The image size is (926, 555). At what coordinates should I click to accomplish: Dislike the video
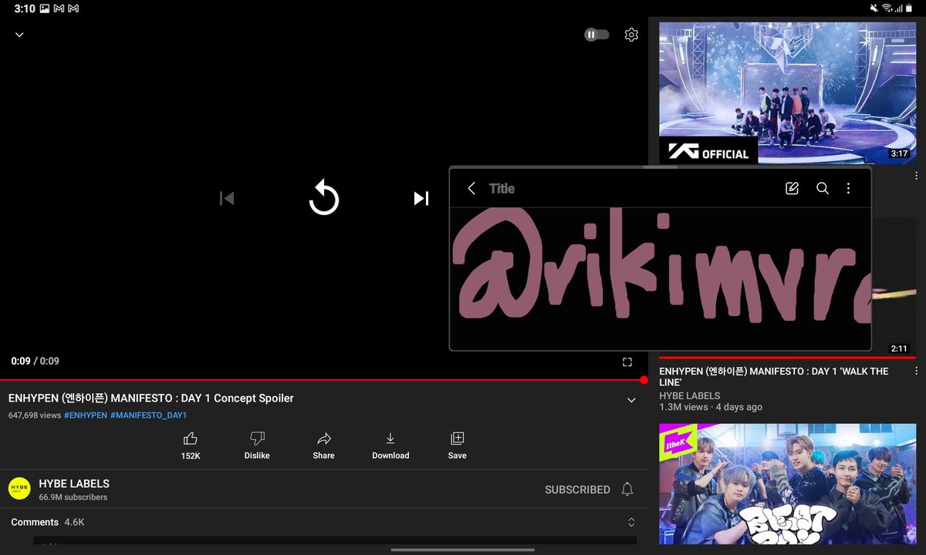[257, 446]
